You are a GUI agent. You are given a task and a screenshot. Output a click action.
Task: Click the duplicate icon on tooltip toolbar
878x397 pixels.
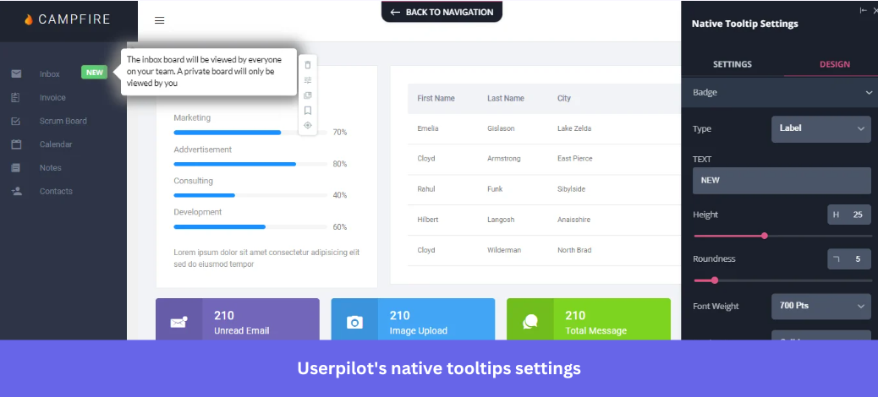click(307, 95)
